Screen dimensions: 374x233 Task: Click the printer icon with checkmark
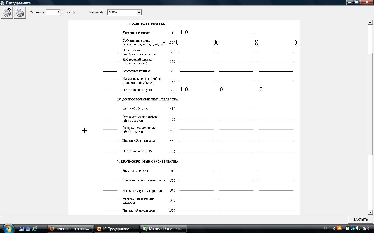(x=7, y=13)
